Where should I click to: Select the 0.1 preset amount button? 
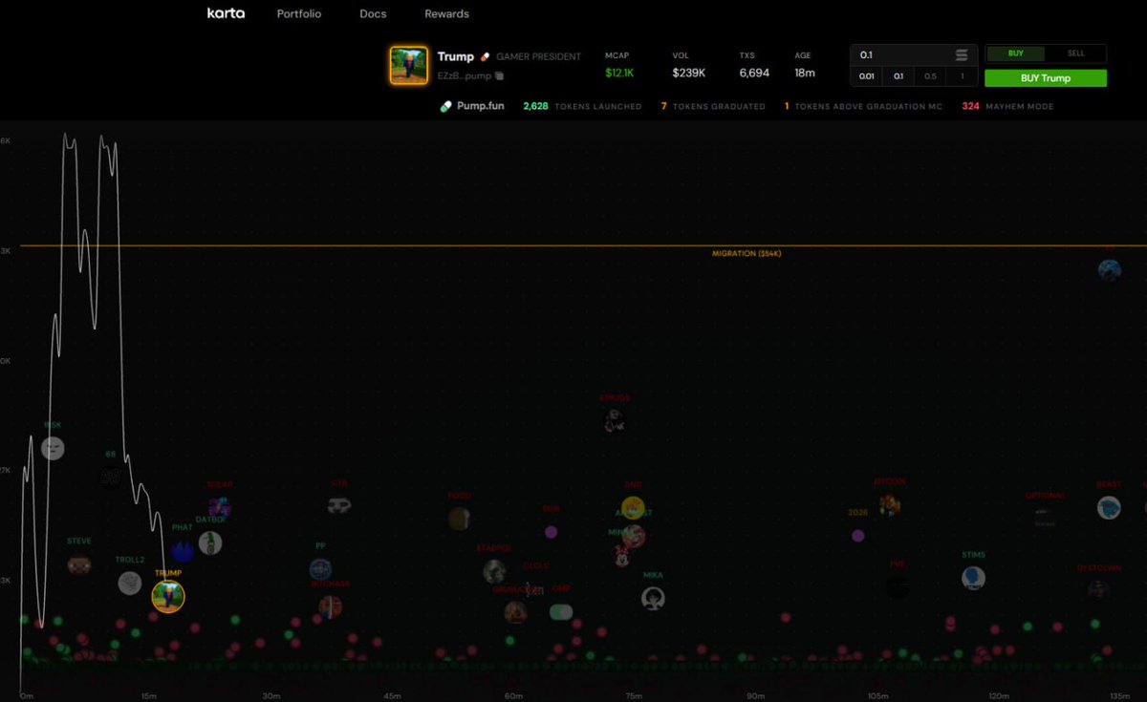[898, 76]
